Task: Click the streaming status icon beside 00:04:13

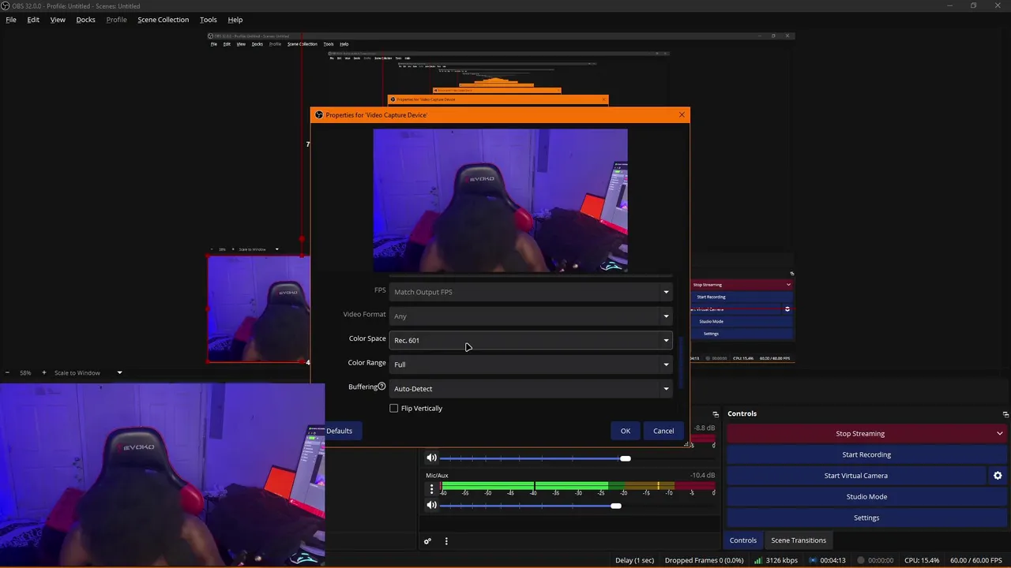Action: [813, 560]
